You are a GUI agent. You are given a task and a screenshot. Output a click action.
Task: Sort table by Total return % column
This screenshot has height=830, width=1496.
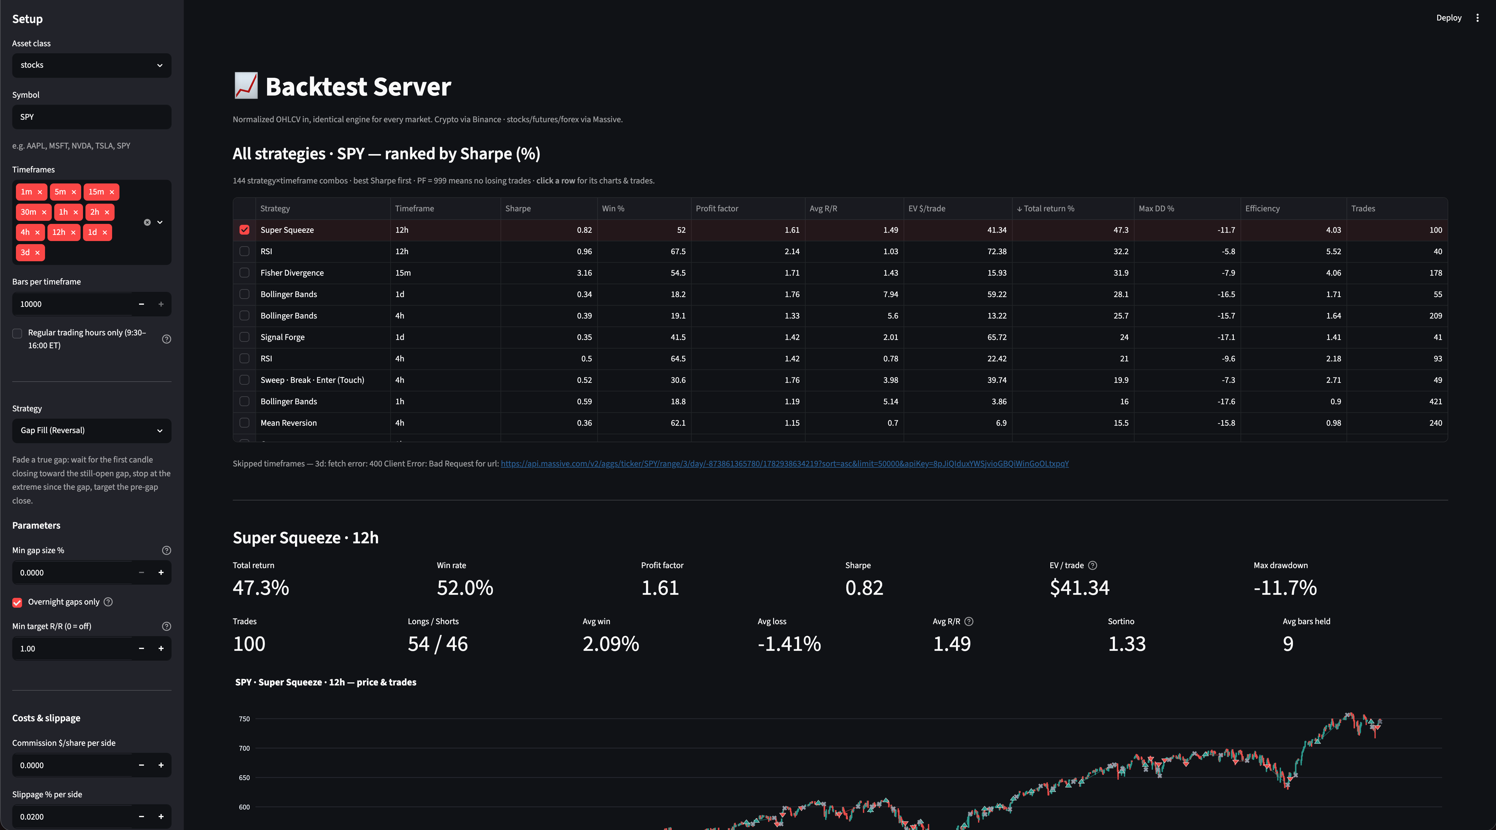click(1073, 209)
